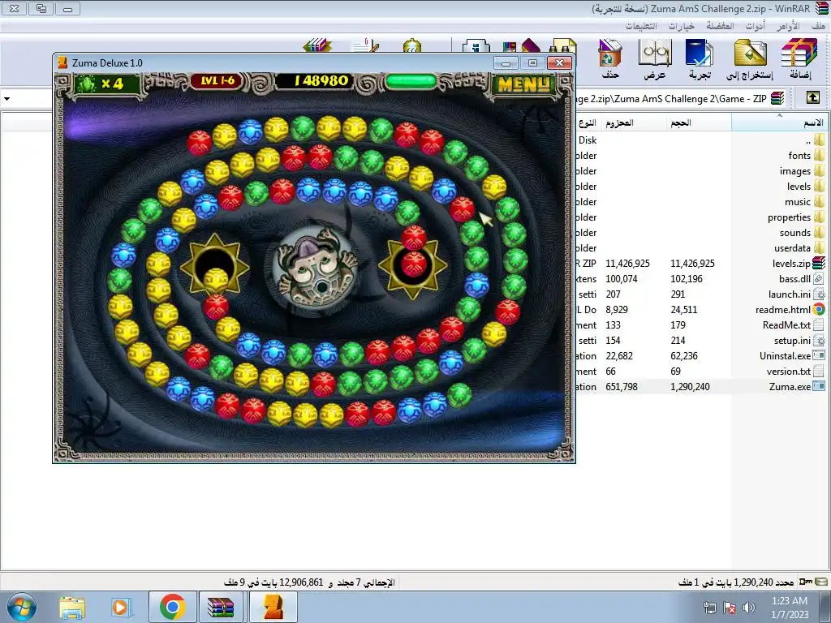This screenshot has height=623, width=831.
Task: Click the volume speaker icon in system tray
Action: point(748,608)
